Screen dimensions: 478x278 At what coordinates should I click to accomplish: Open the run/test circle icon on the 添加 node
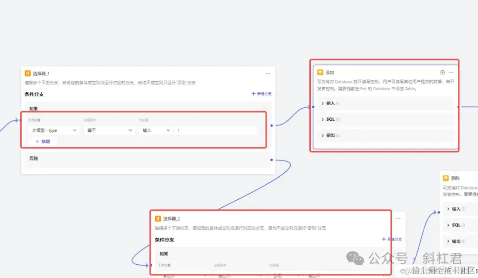(442, 72)
